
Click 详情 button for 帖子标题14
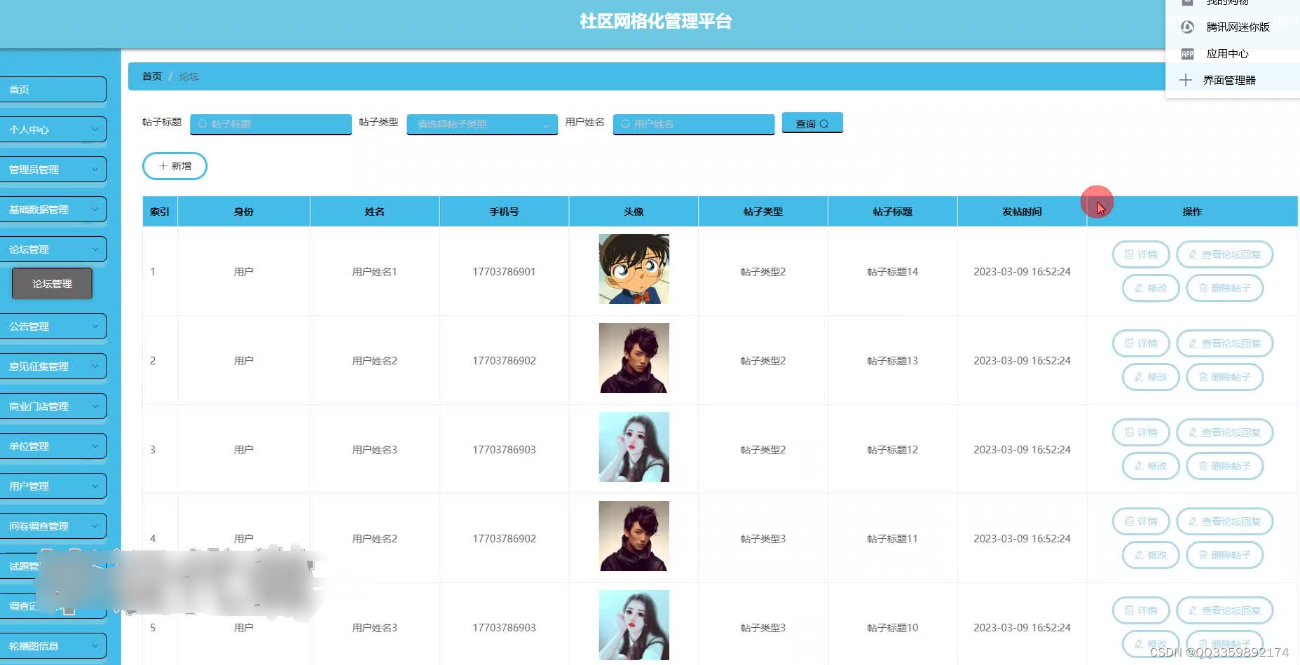coord(1141,254)
